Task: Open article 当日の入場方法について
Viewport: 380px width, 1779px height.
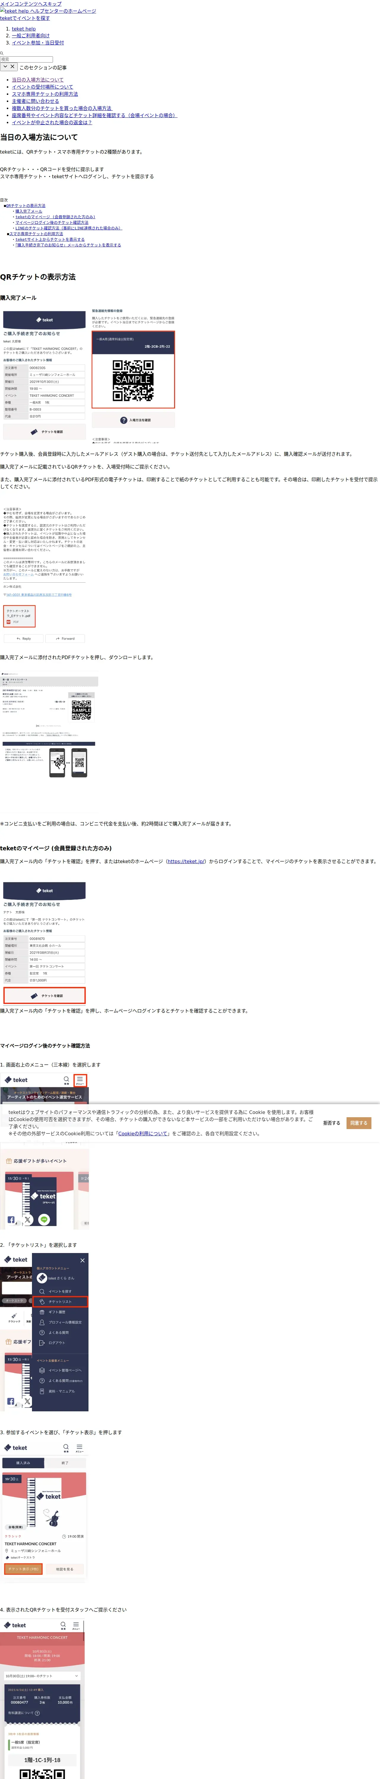Action: (x=37, y=80)
